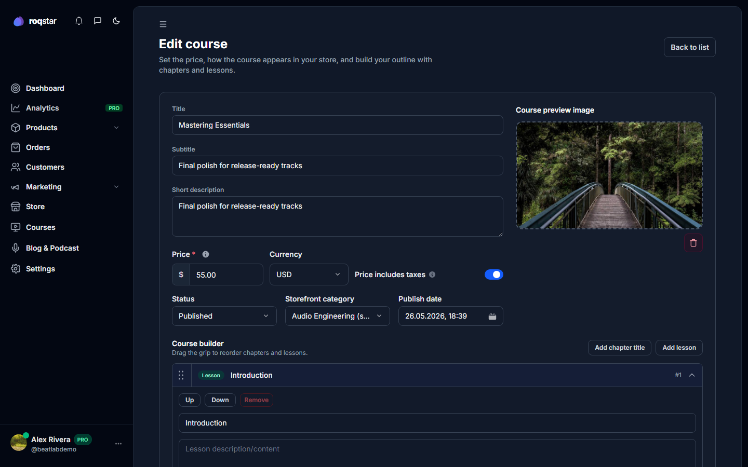Open the notifications bell icon
Image resolution: width=748 pixels, height=467 pixels.
pyautogui.click(x=79, y=21)
